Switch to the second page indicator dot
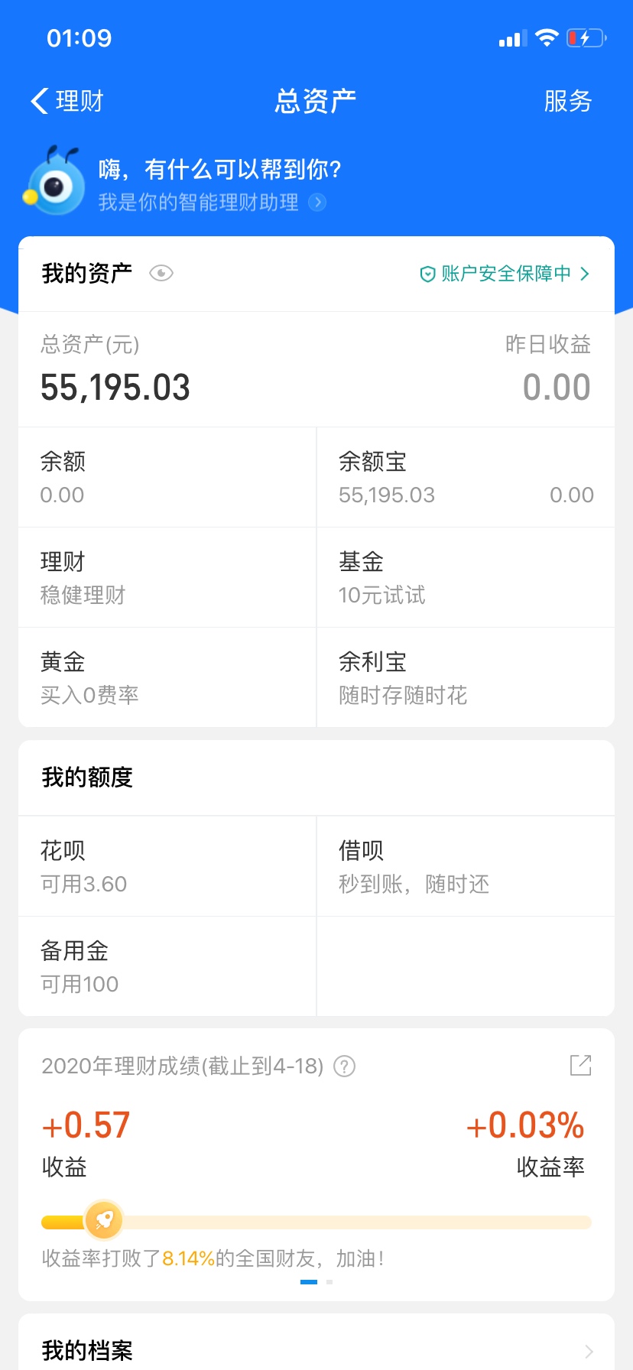 click(329, 1281)
